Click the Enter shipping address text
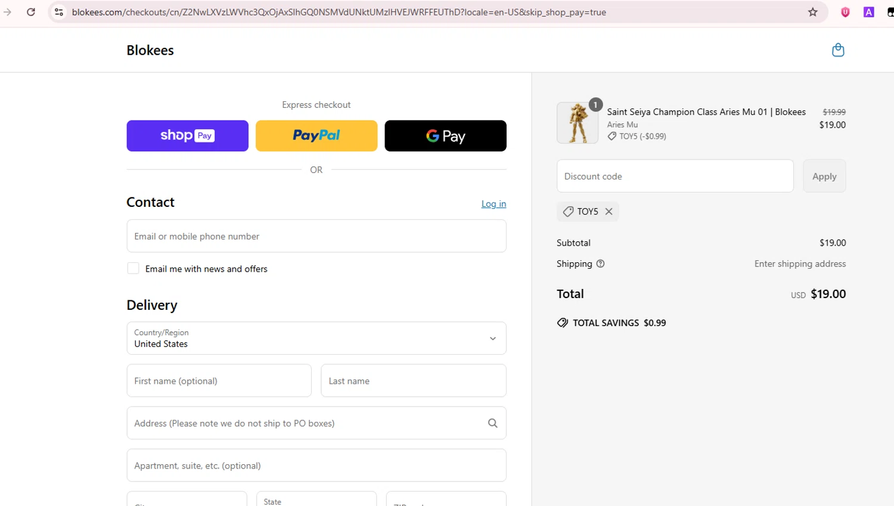This screenshot has height=506, width=894. (x=800, y=263)
